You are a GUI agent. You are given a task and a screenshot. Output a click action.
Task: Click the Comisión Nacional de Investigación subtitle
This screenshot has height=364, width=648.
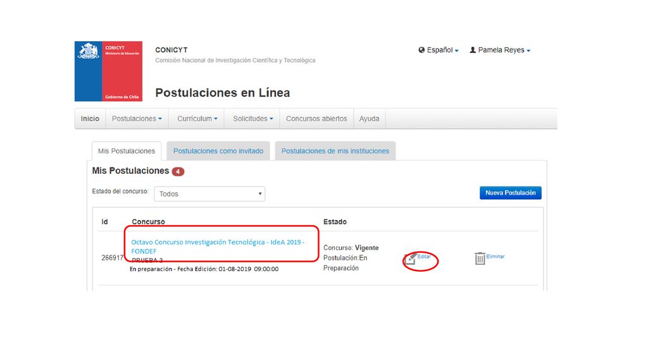[x=235, y=60]
